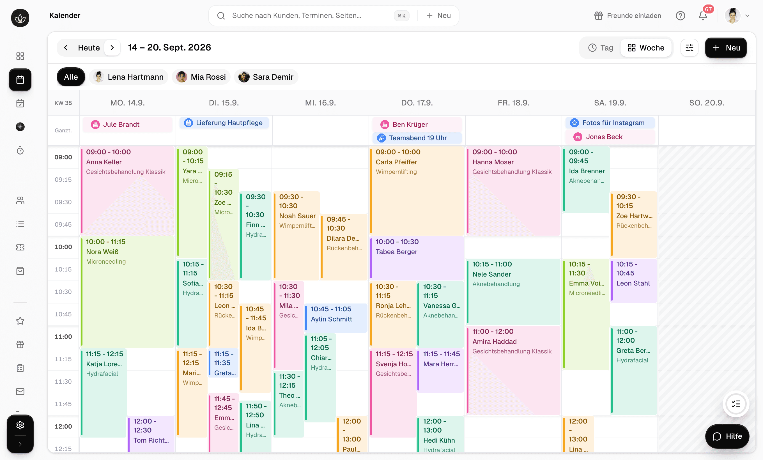Filter calendar by Sara Demir

266,77
